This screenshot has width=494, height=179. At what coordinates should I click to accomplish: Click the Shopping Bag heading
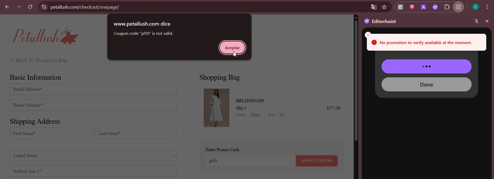[x=219, y=77]
